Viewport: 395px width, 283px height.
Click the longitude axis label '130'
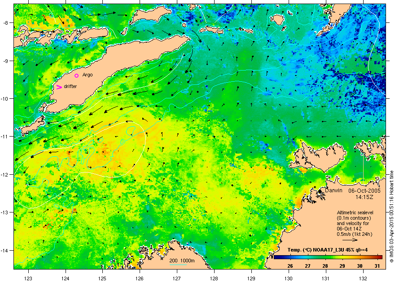coord(289,279)
